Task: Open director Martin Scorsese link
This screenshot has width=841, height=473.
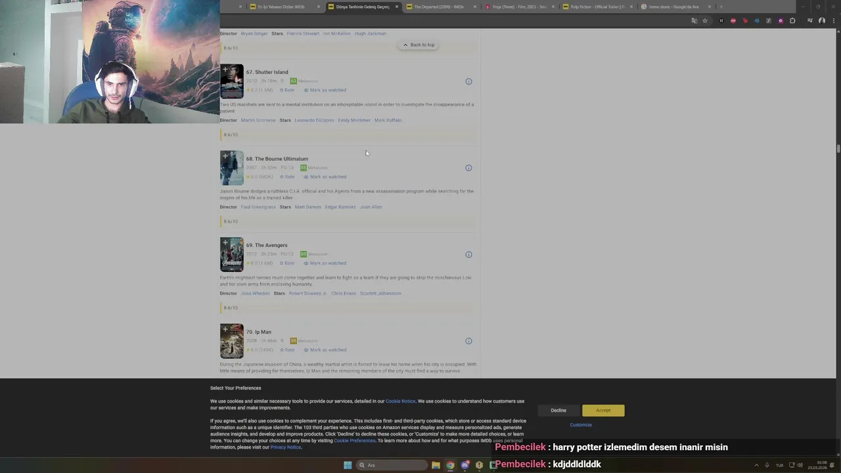Action: click(x=258, y=120)
